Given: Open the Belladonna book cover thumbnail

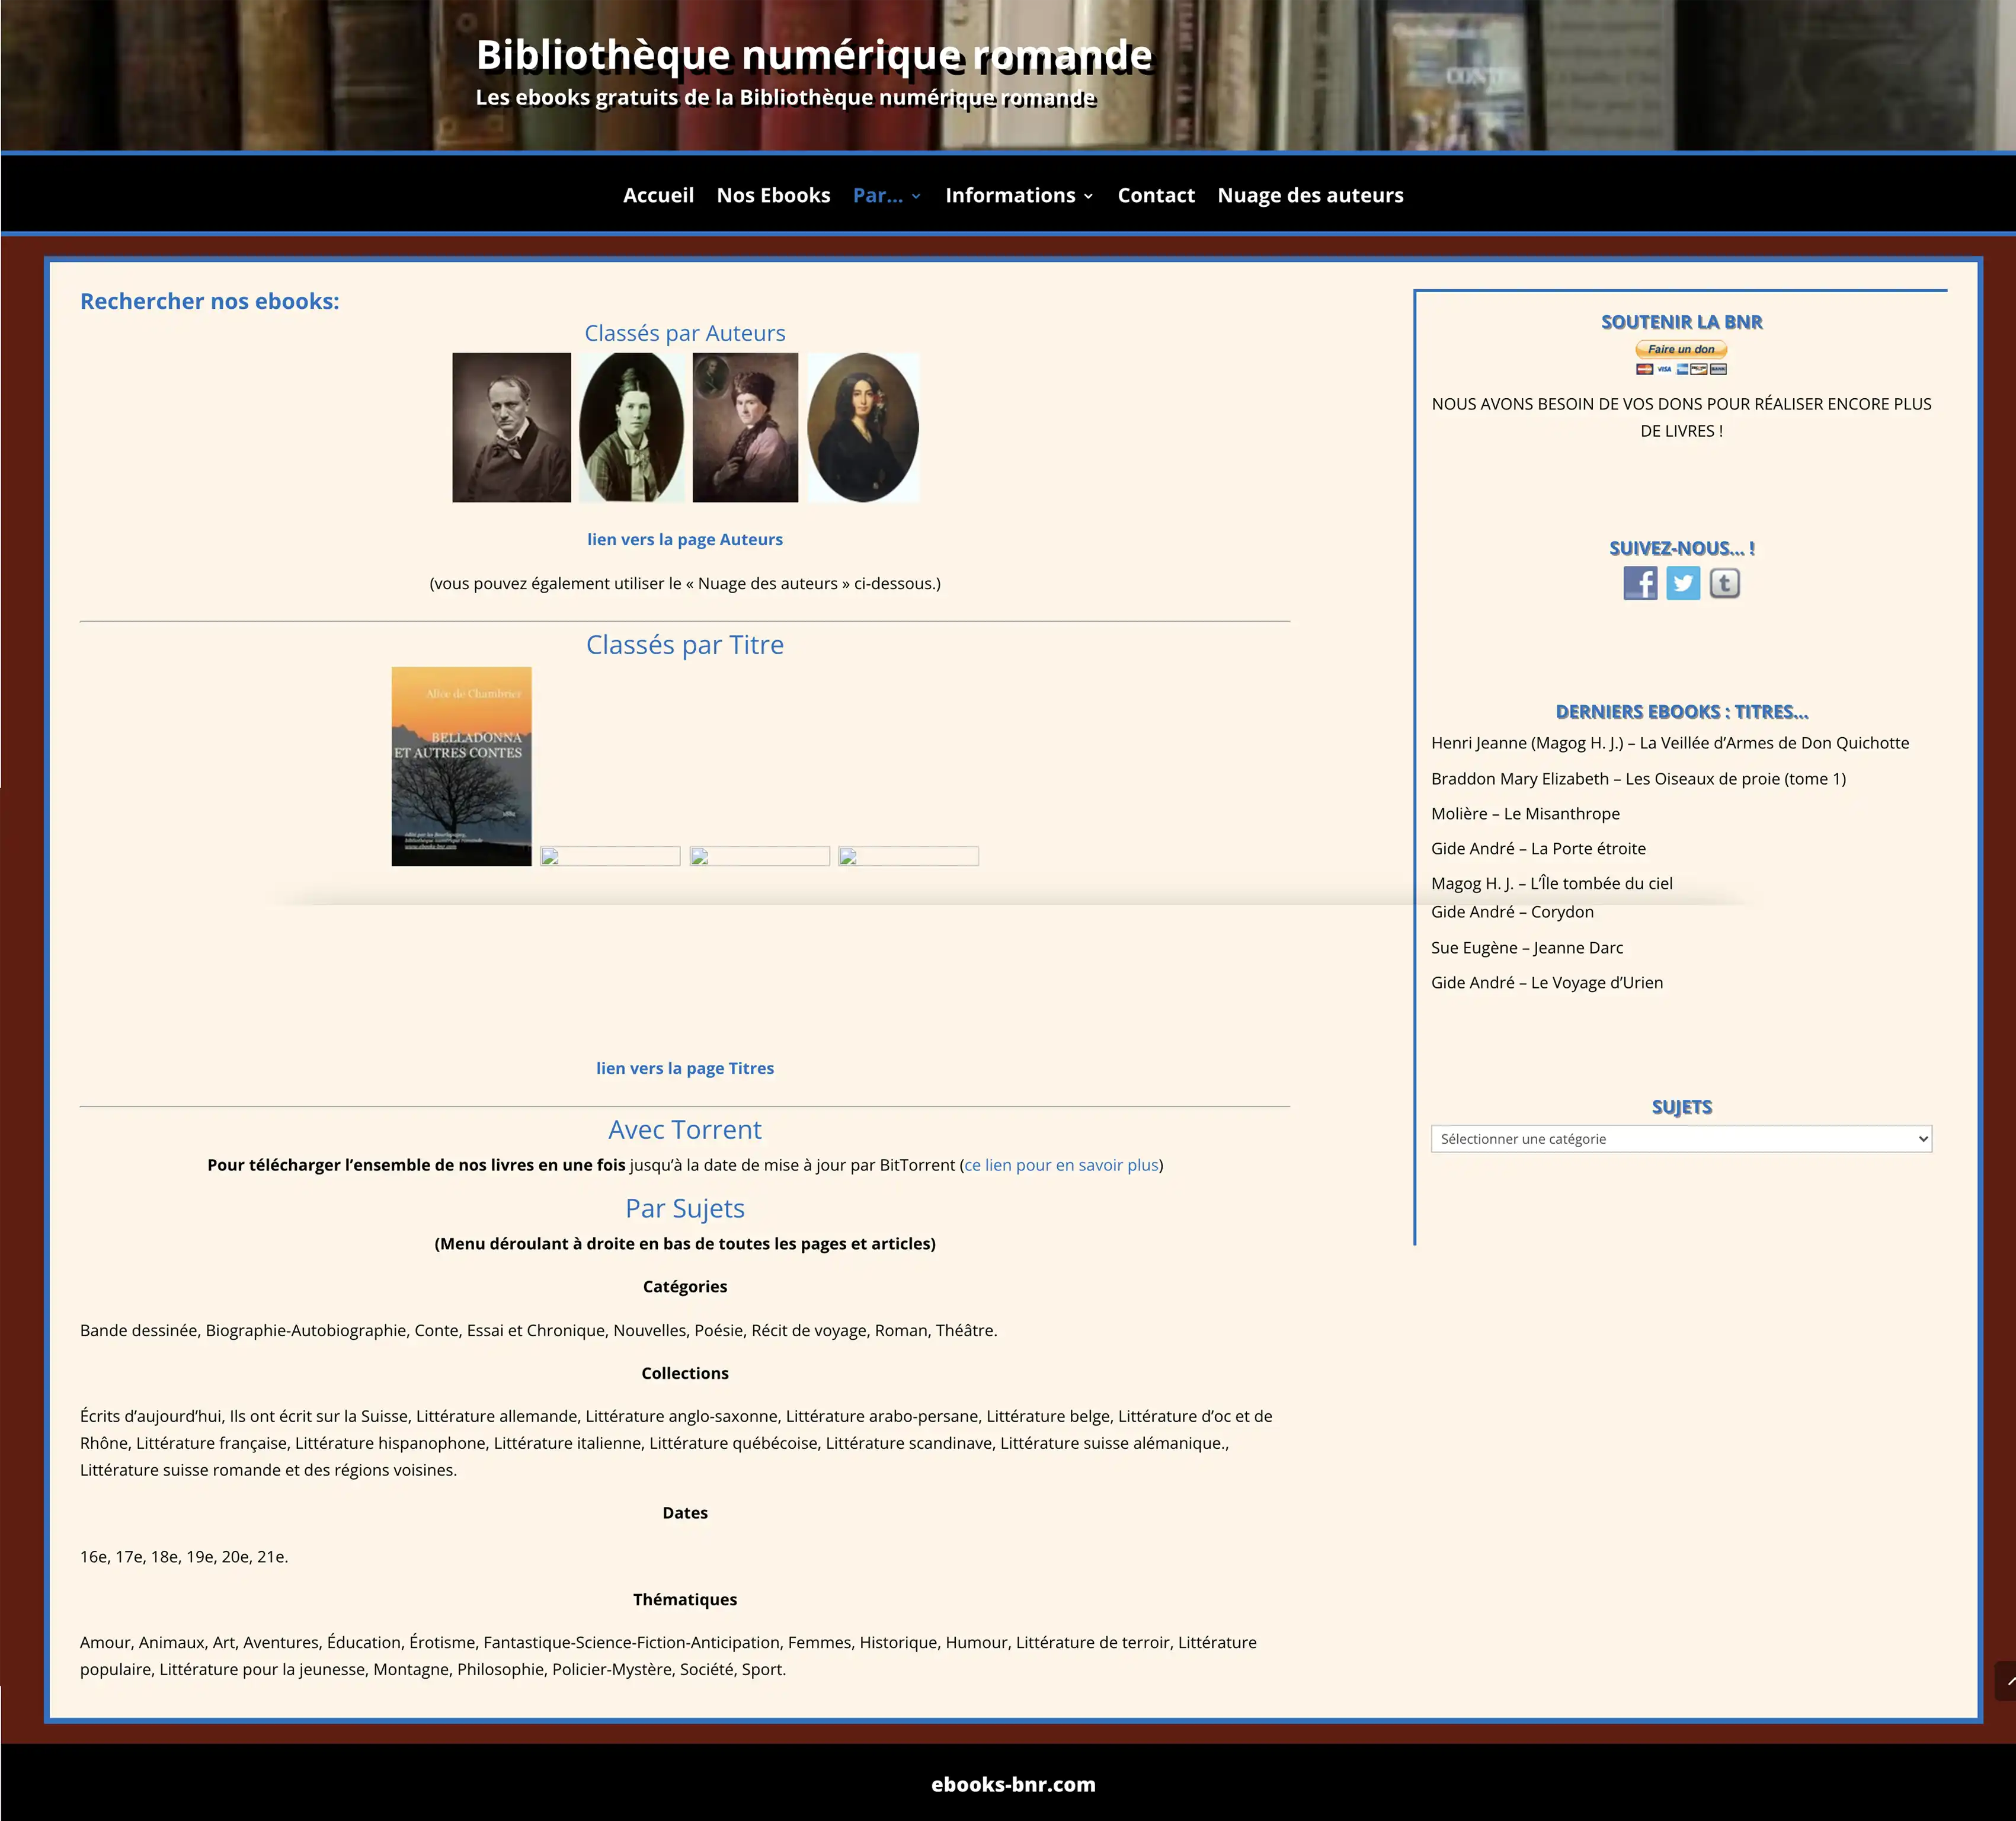Looking at the screenshot, I should pyautogui.click(x=461, y=766).
